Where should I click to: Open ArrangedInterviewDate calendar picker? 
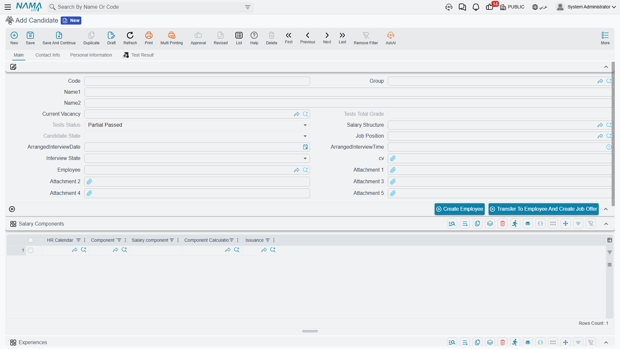pos(305,147)
